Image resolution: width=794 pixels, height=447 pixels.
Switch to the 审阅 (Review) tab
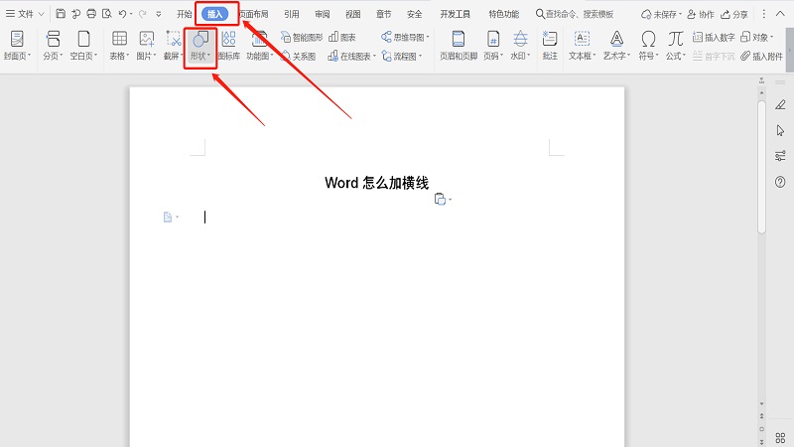click(323, 14)
